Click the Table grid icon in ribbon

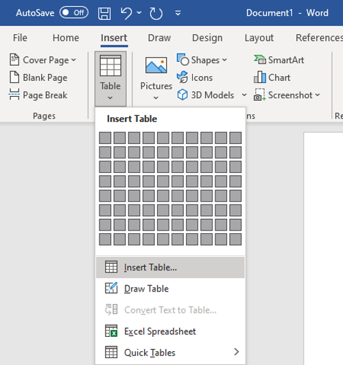pyautogui.click(x=110, y=66)
